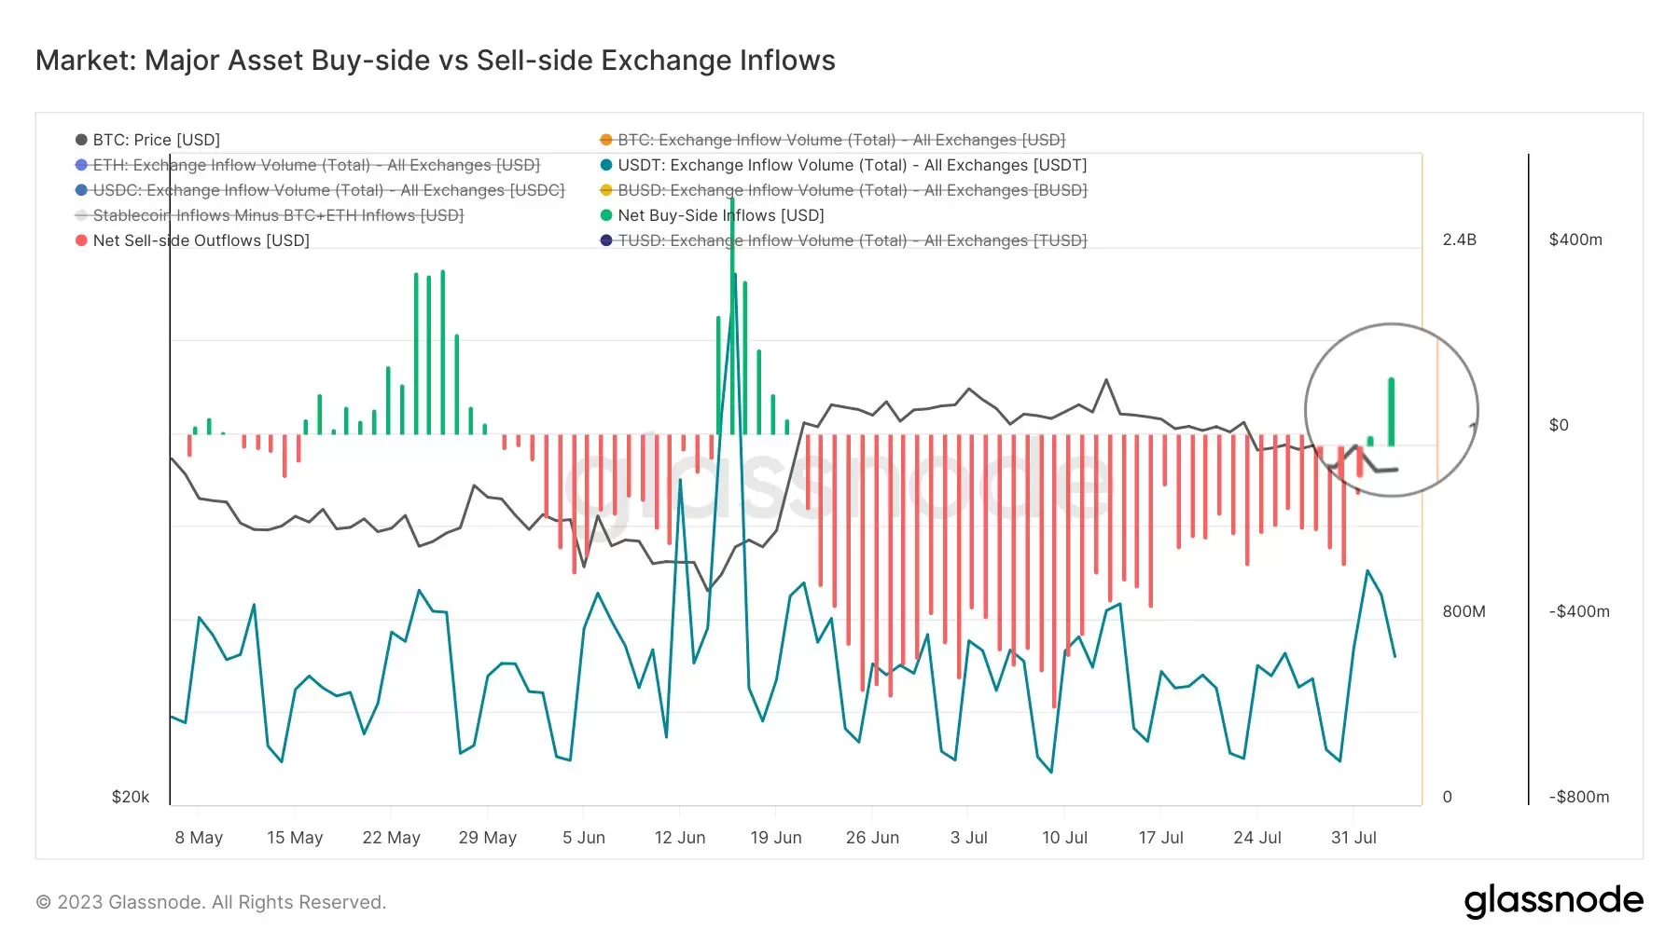Click the 2.4B axis label
This screenshot has height=944, width=1679.
click(1459, 239)
